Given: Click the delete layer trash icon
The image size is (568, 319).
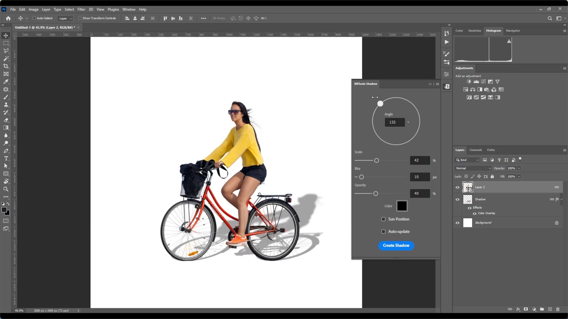Looking at the screenshot, I should [x=558, y=309].
